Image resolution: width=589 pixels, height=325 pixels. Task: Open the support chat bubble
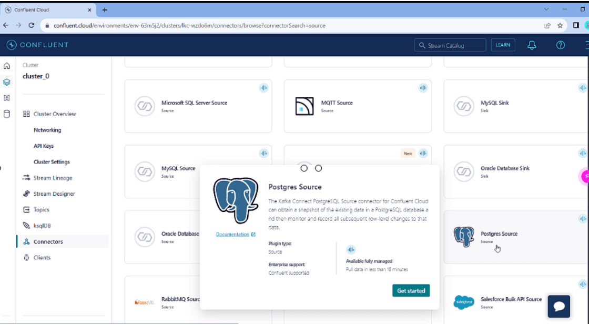(558, 307)
